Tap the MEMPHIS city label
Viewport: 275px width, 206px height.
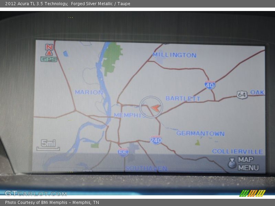point(130,115)
